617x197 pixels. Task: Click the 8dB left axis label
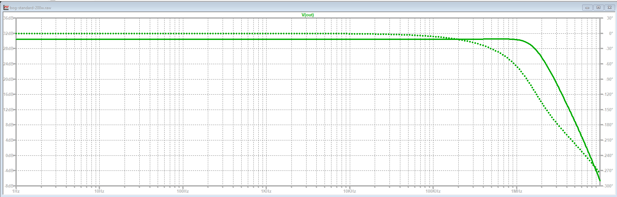pos(10,125)
